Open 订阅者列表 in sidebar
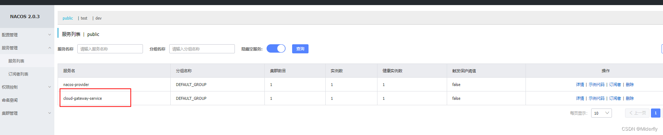663x135 pixels. coord(27,74)
